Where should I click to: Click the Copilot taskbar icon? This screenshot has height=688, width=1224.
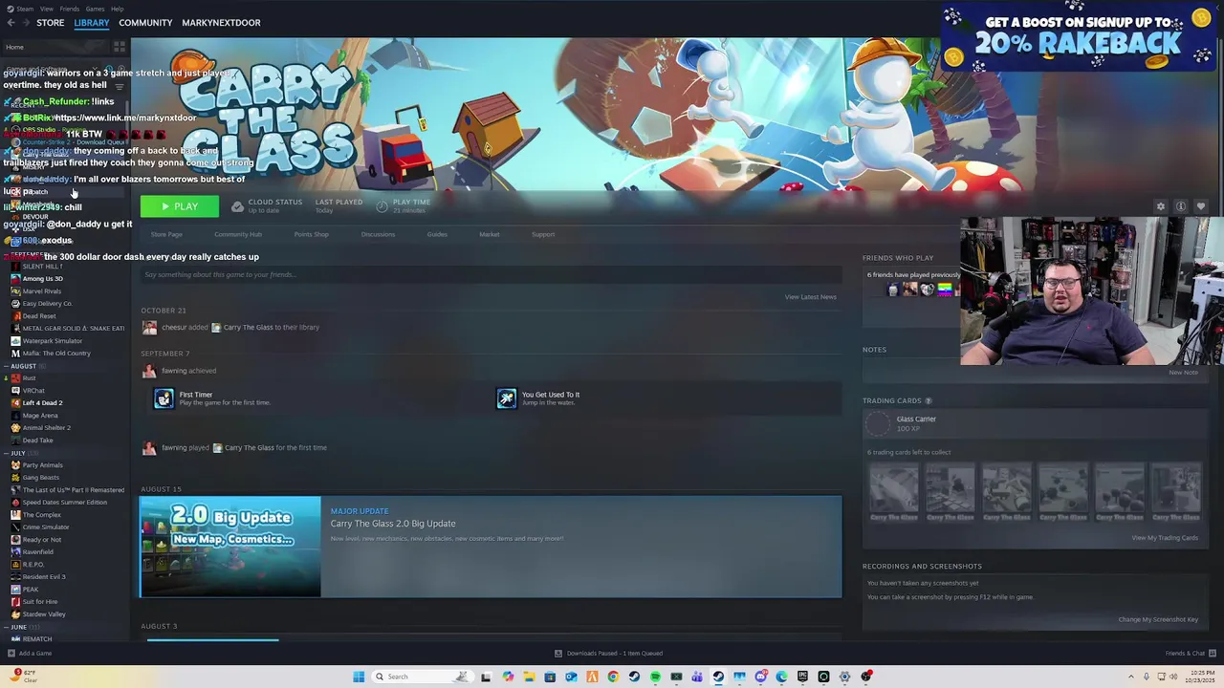508,677
